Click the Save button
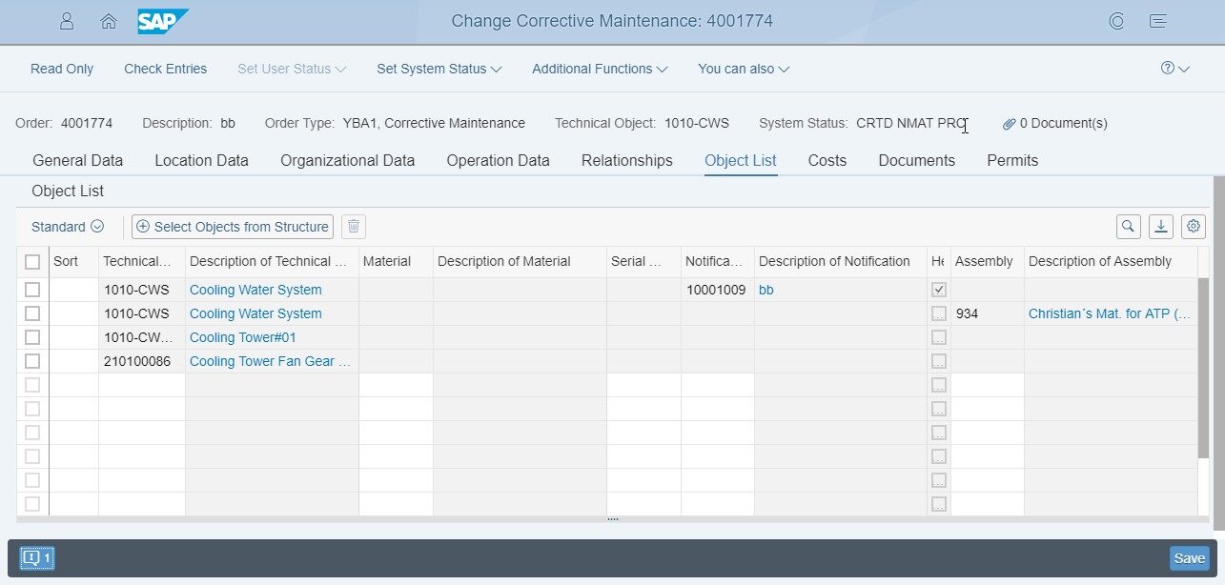1225x585 pixels. pyautogui.click(x=1189, y=558)
